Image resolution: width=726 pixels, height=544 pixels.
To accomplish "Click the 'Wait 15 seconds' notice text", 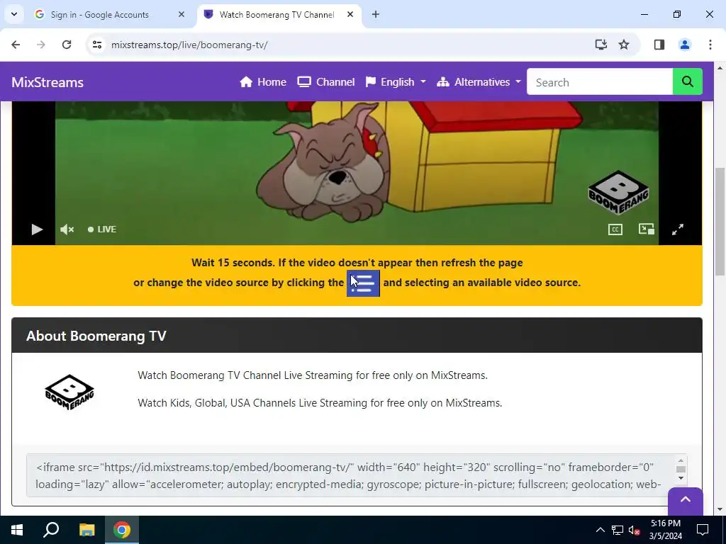I will tap(357, 263).
